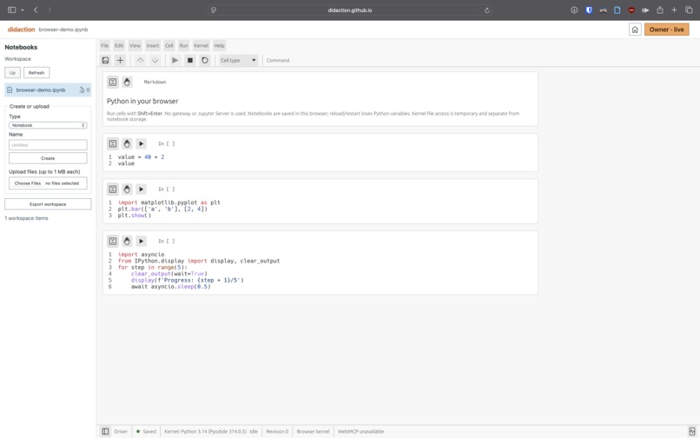
Task: Click Browser kernel in the status bar
Action: pyautogui.click(x=313, y=431)
